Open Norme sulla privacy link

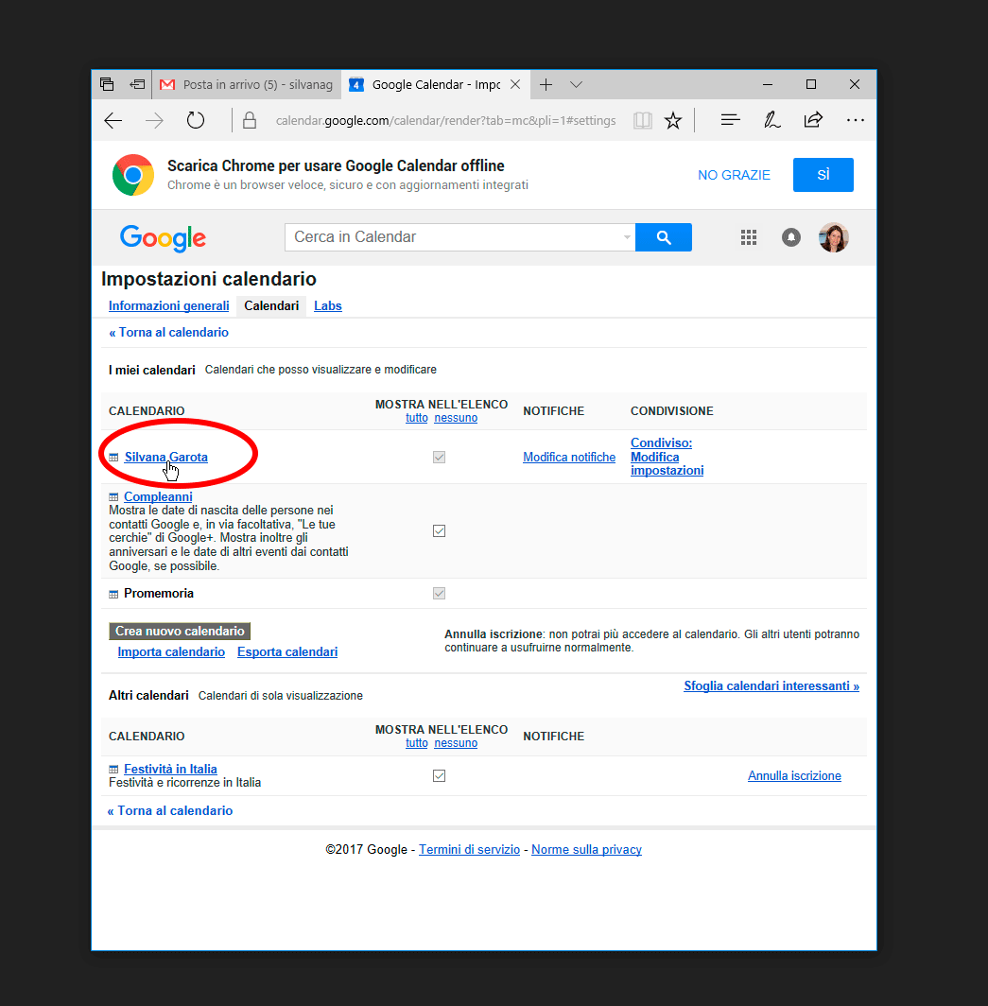coord(586,849)
